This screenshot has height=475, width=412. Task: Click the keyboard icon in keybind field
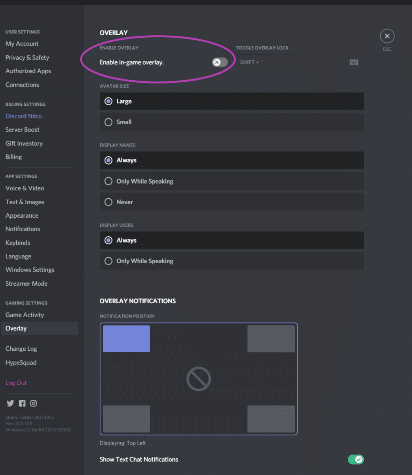point(354,63)
